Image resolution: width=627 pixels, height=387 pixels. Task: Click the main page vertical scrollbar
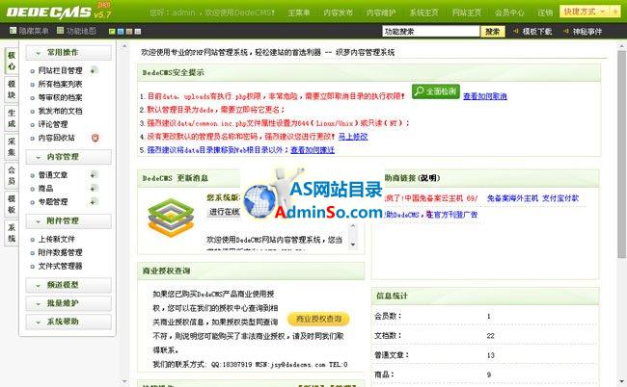click(621, 154)
